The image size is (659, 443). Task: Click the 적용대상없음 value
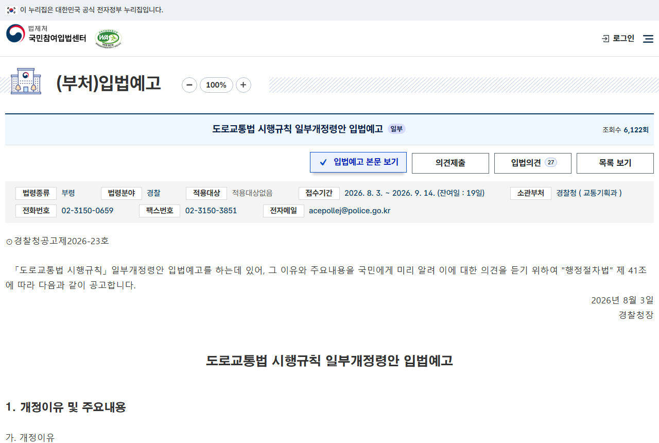click(x=252, y=193)
